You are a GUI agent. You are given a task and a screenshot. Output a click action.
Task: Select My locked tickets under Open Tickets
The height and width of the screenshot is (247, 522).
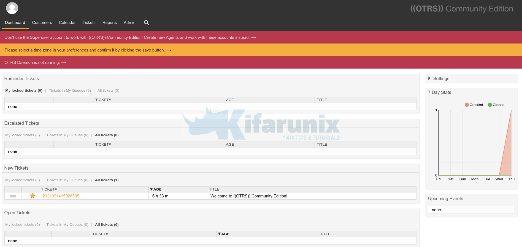click(23, 225)
